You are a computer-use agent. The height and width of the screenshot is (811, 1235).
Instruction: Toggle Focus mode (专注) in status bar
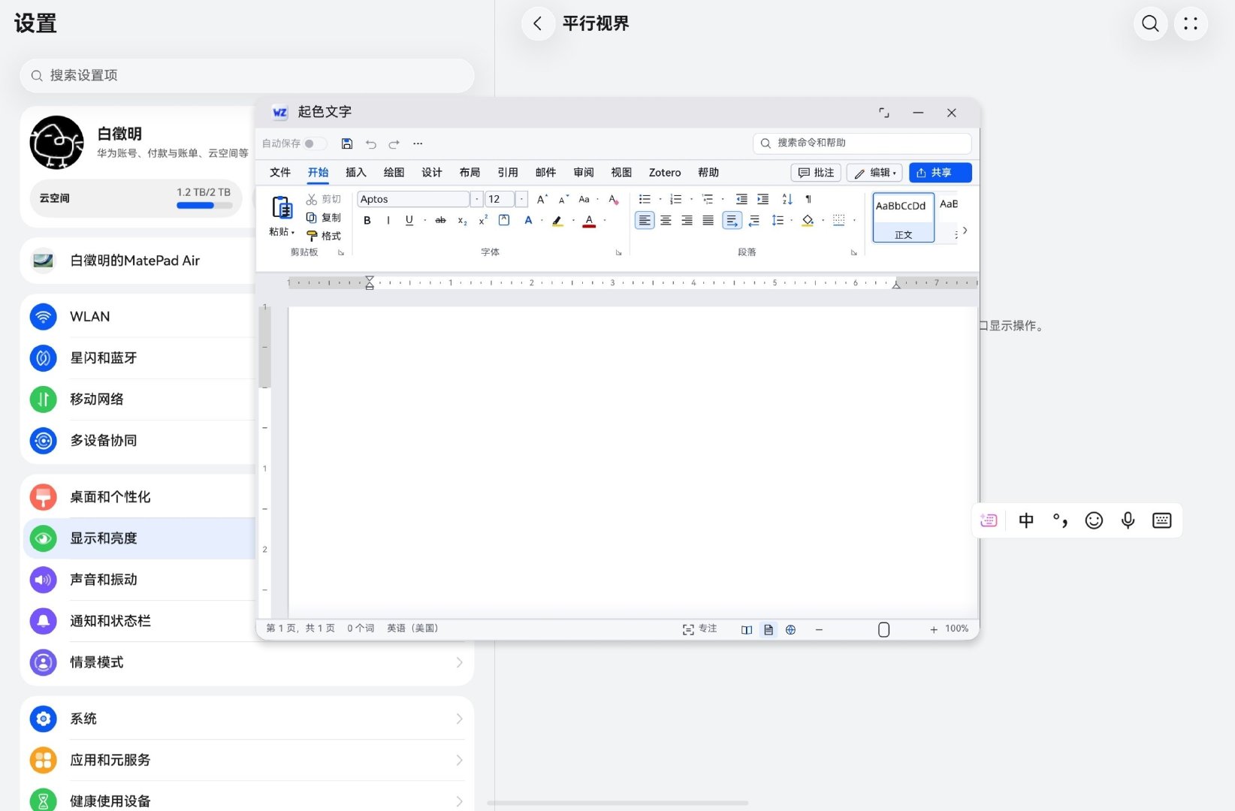click(699, 629)
